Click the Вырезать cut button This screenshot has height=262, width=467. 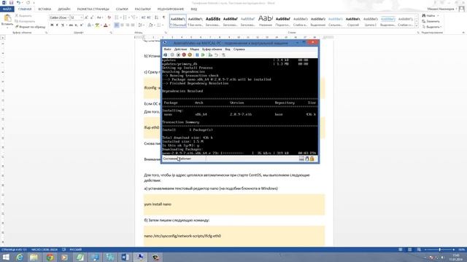[x=23, y=15]
